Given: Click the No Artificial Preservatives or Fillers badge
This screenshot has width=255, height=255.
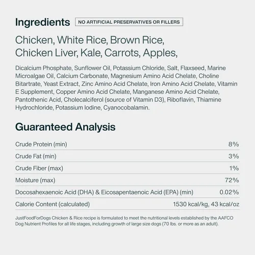Looking at the screenshot, I should 129,22.
